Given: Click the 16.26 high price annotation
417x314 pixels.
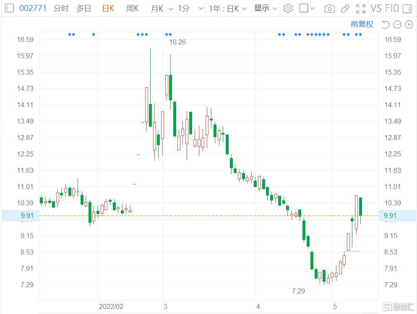Looking at the screenshot, I should coord(177,42).
